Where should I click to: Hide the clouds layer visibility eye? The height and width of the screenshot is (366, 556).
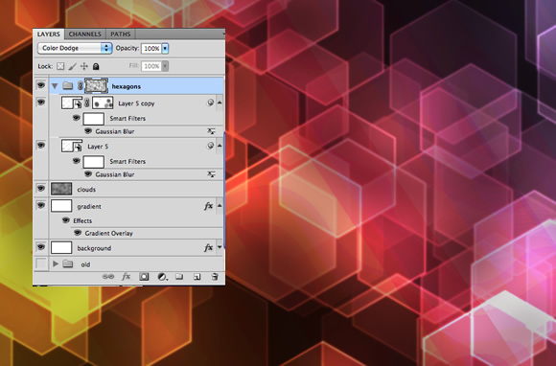[x=41, y=189]
